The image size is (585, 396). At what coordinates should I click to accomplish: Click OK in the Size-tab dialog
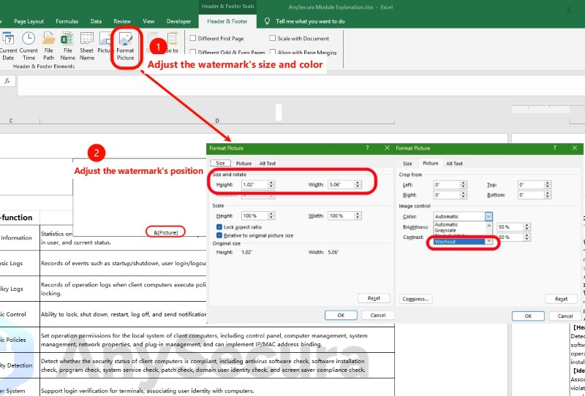(341, 315)
